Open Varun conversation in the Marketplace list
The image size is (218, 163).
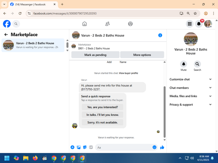click(x=33, y=45)
